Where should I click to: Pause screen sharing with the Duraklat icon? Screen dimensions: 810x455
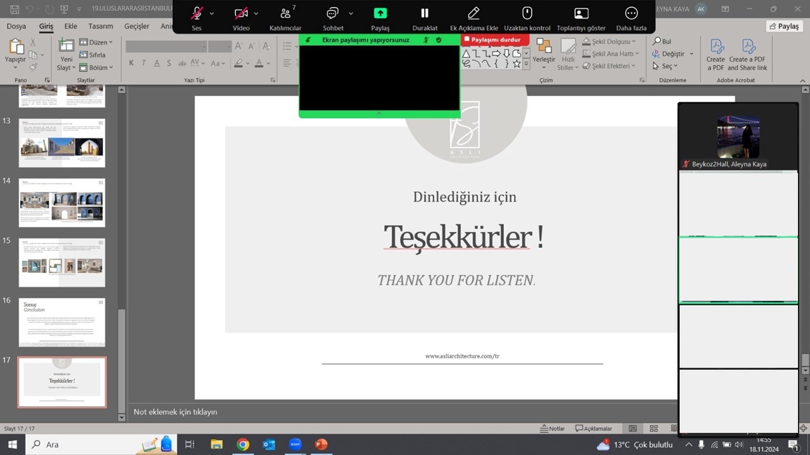425,14
